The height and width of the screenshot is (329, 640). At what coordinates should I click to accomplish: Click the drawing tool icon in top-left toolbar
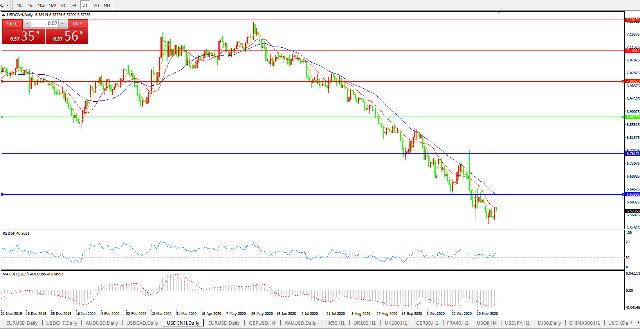click(2, 5)
